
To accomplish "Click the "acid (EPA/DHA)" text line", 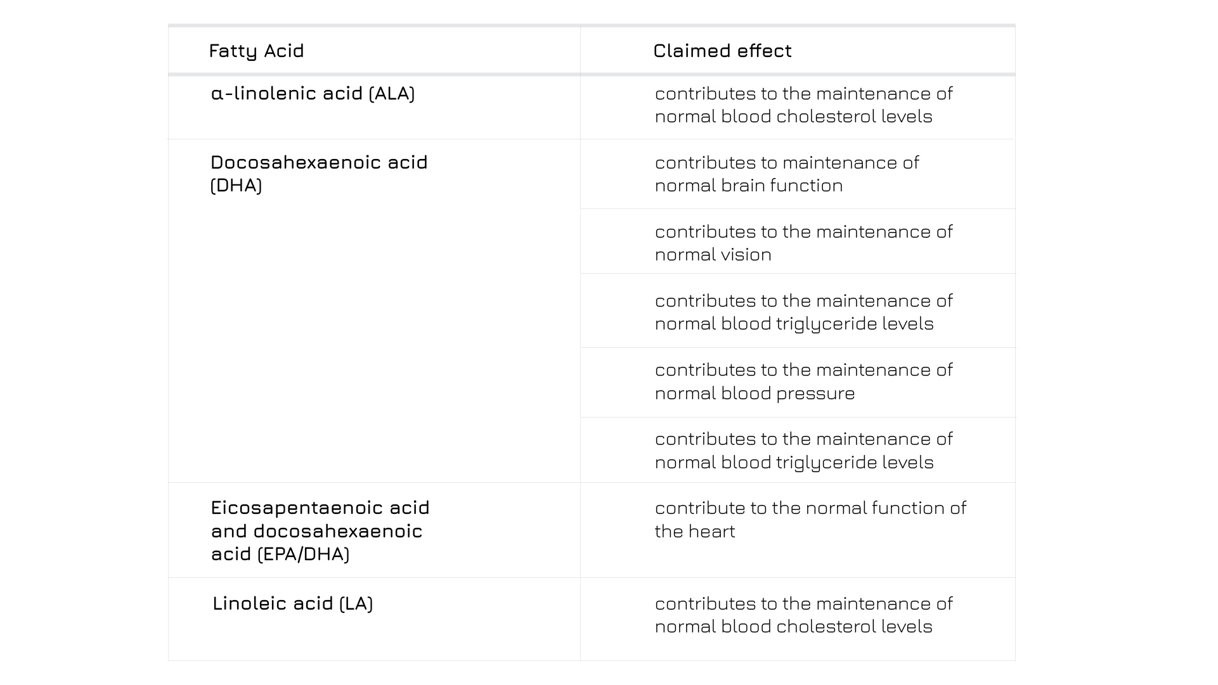I will pos(280,554).
